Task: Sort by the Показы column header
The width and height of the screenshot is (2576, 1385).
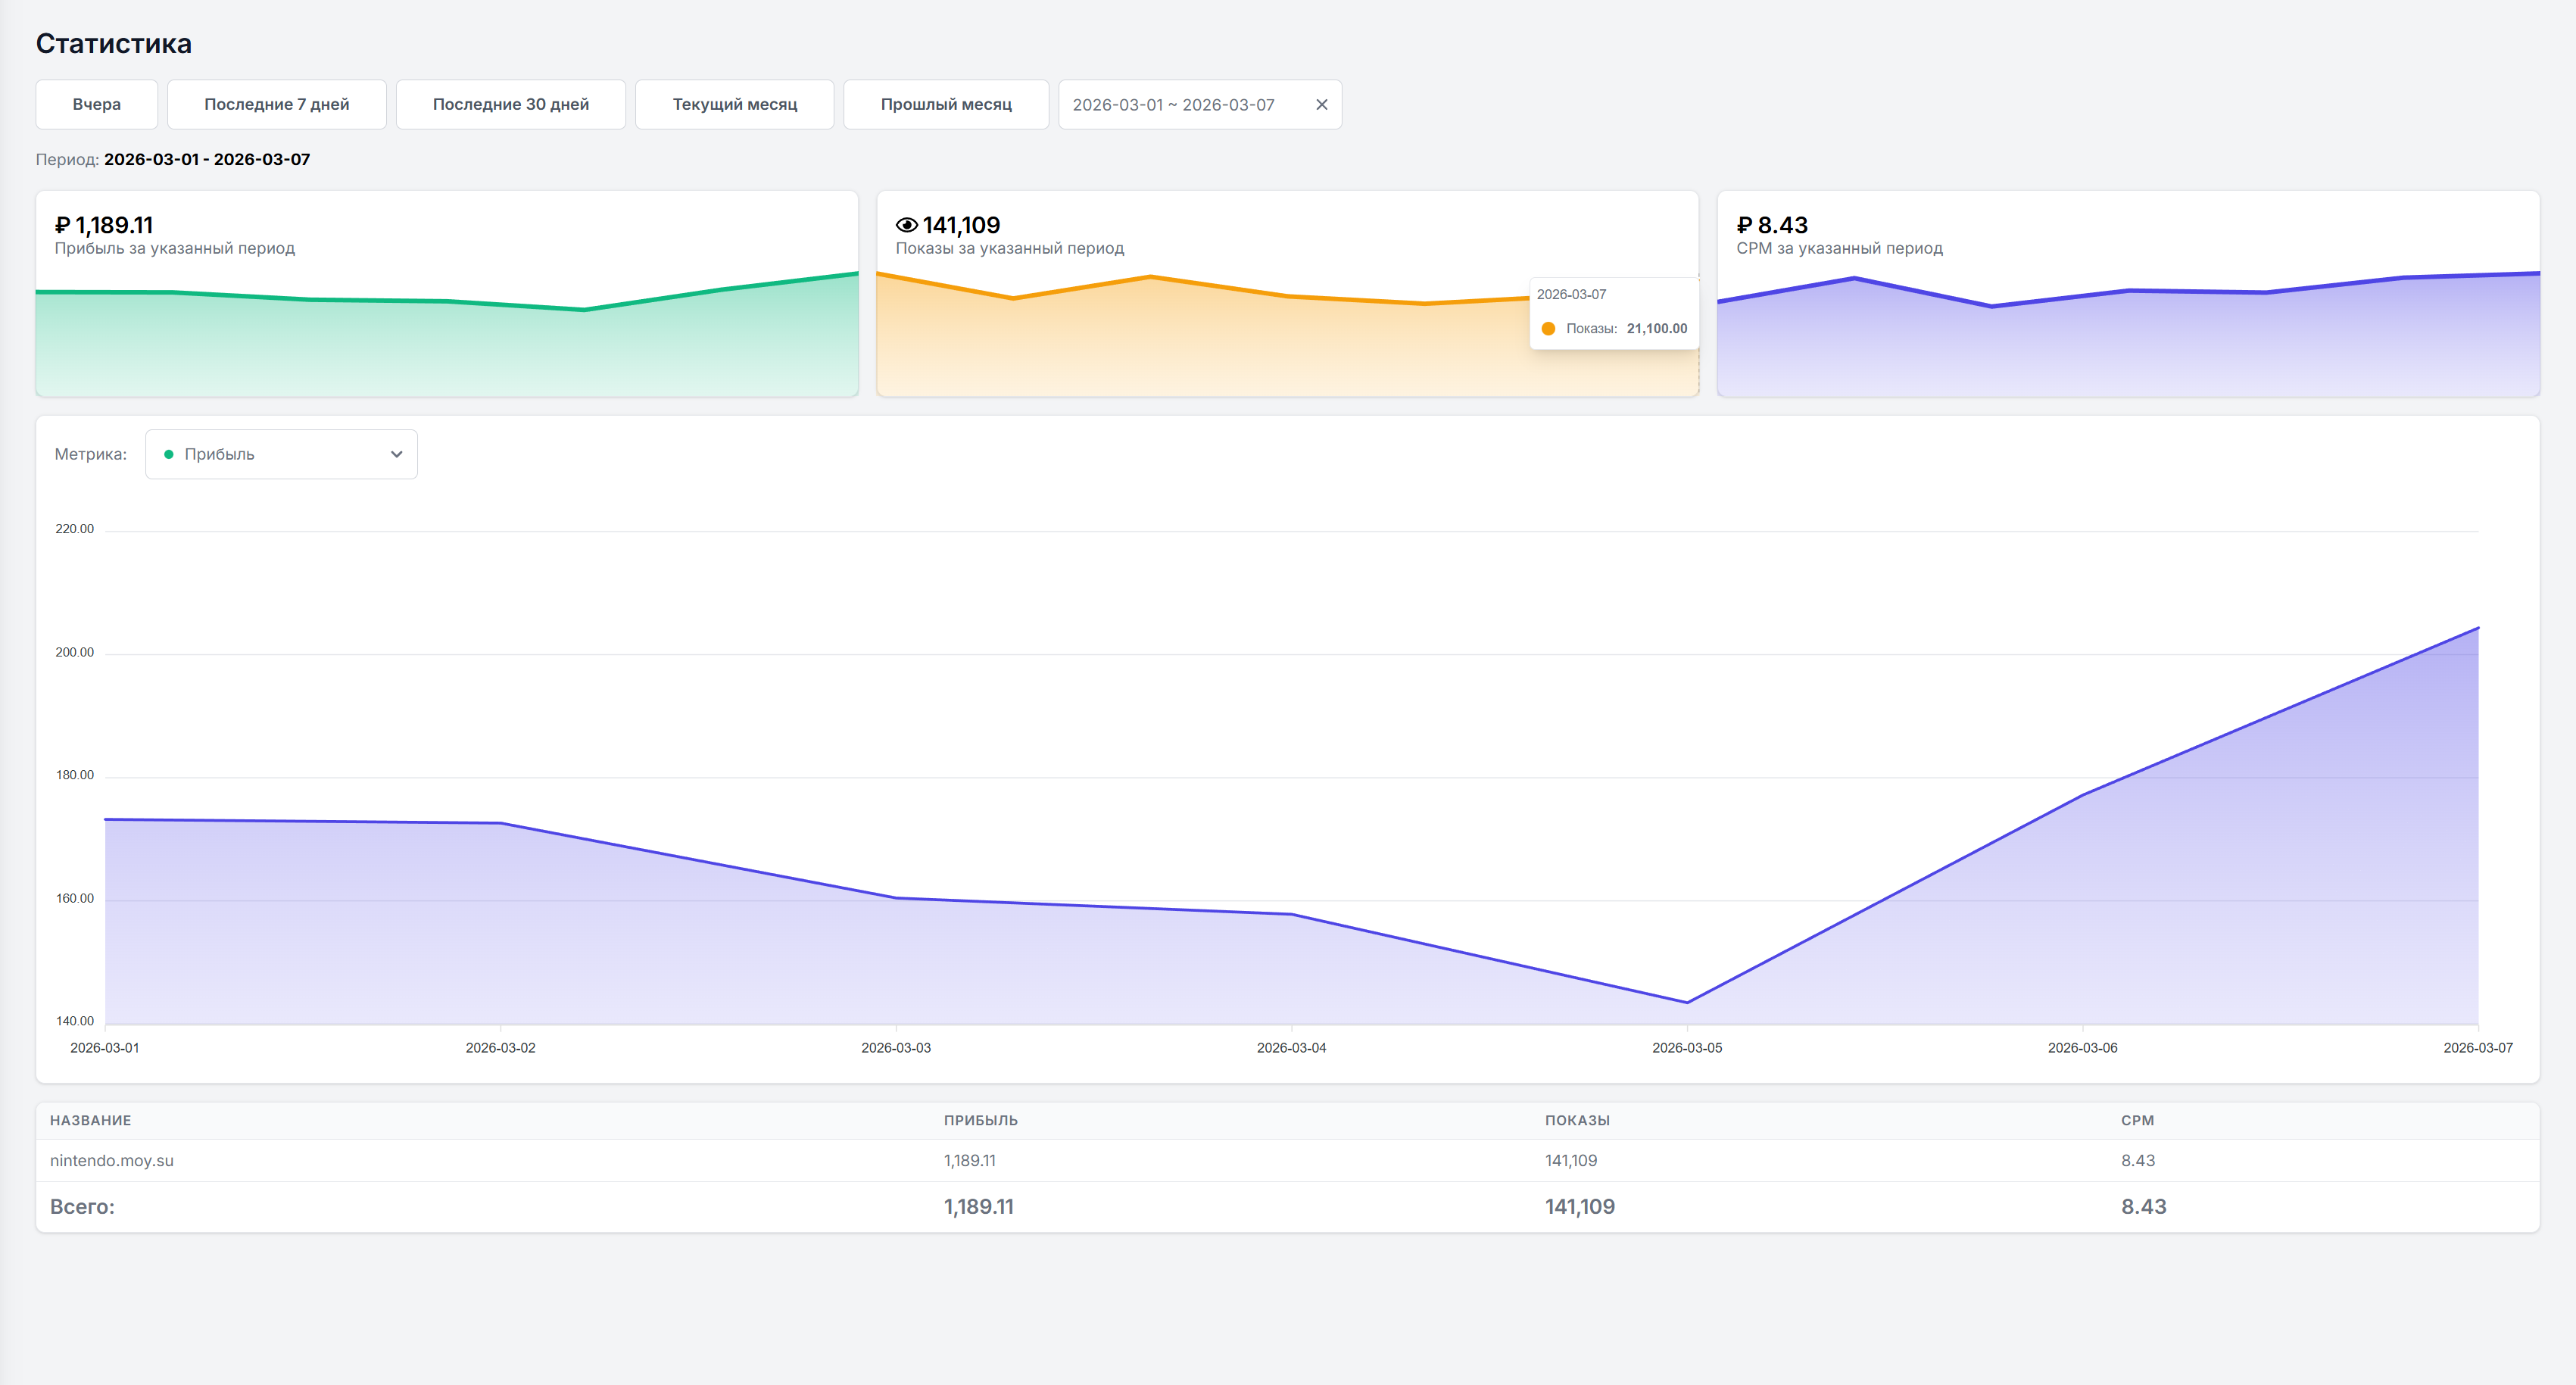Action: click(1577, 1120)
